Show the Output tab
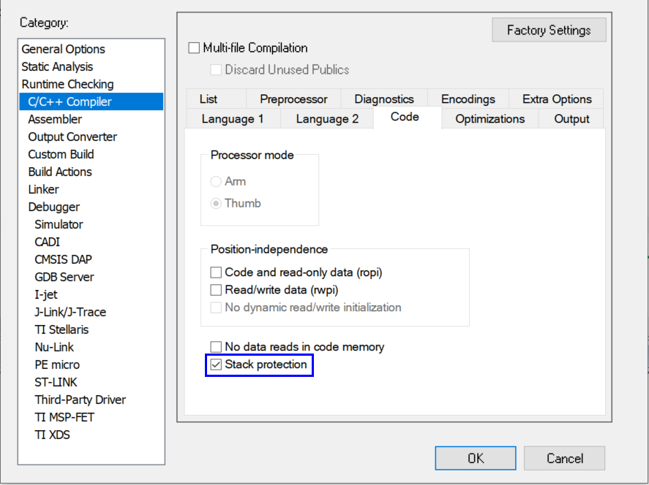The width and height of the screenshot is (649, 485). click(571, 119)
